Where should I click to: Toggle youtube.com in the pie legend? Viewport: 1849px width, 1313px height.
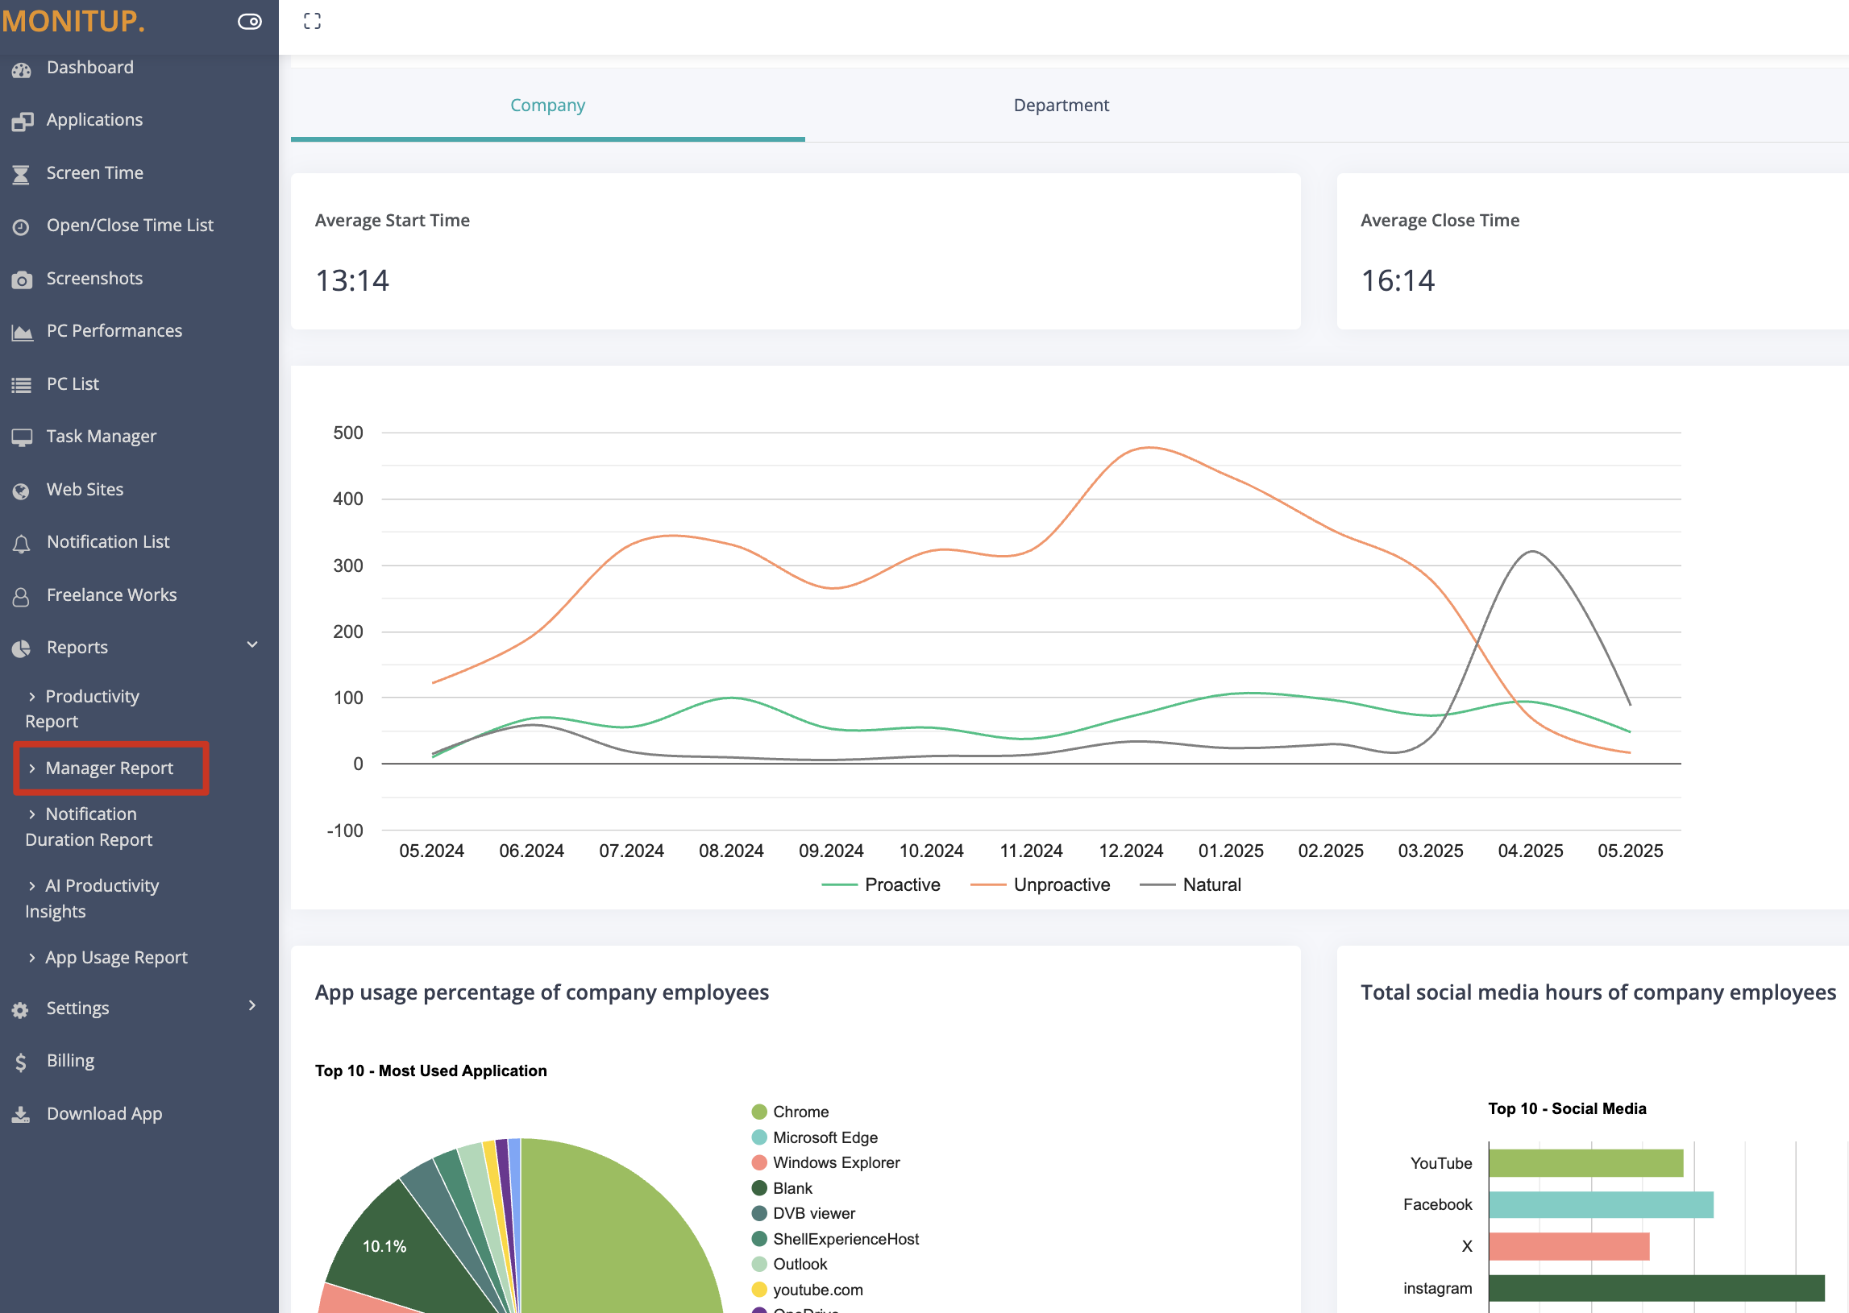807,1290
